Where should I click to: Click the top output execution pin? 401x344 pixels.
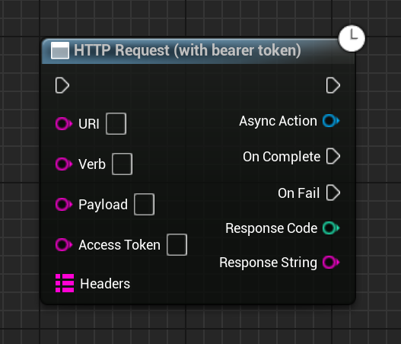tap(333, 85)
